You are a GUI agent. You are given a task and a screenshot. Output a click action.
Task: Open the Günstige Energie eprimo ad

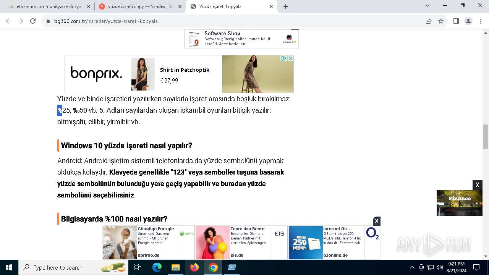(149, 243)
